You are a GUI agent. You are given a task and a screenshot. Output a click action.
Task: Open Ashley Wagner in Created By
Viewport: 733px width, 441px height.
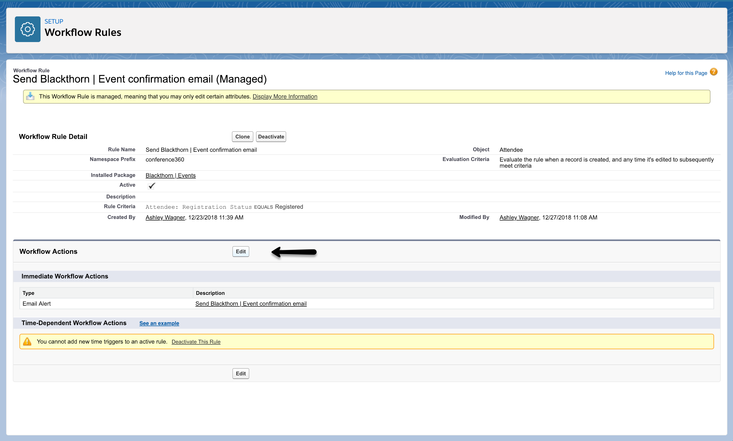165,217
